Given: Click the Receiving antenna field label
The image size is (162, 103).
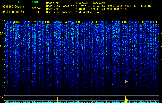Looking at the screenshot, I should (59, 12).
